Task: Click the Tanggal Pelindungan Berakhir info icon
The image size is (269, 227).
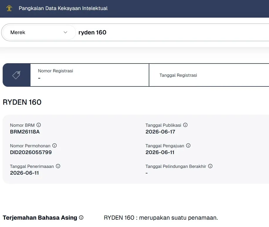Action: 210,166
